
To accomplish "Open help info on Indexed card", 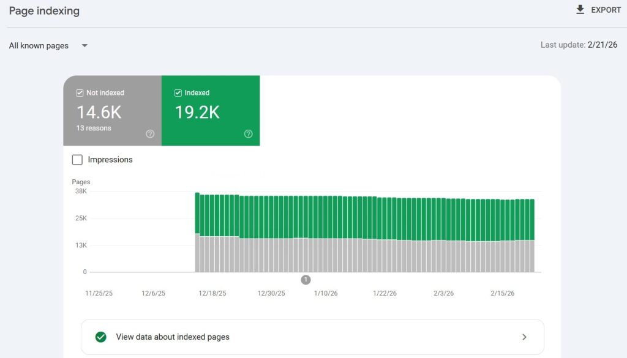I will (x=248, y=133).
